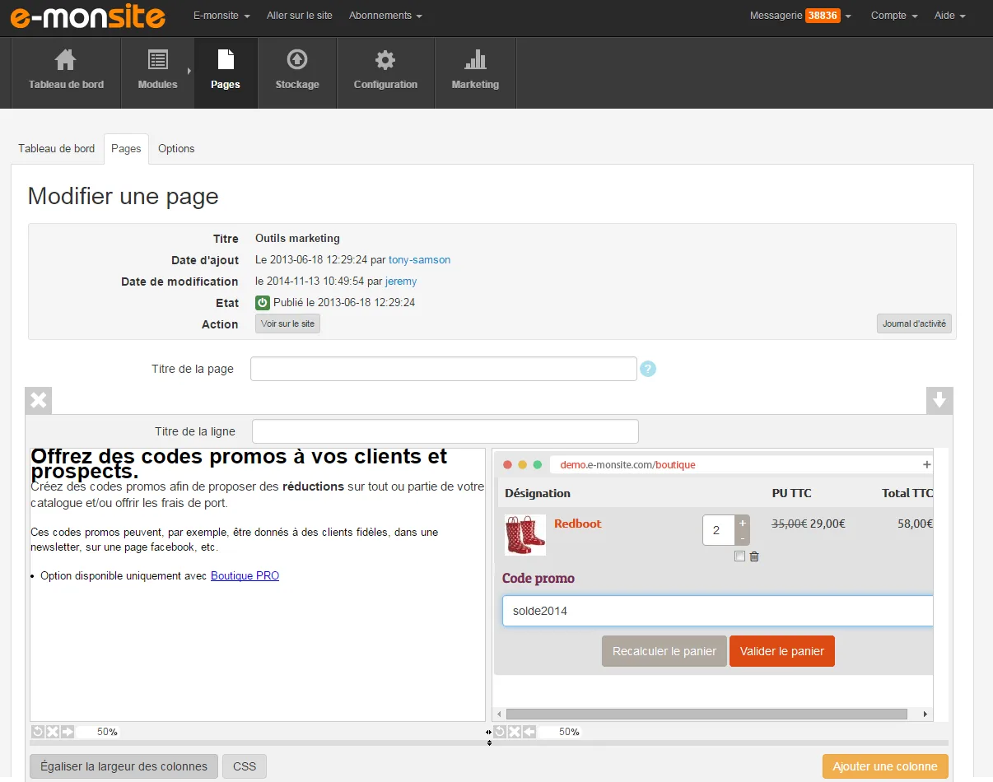Click Égaliser la largeur des colonnes
Screen dimensions: 993x782
pos(124,766)
